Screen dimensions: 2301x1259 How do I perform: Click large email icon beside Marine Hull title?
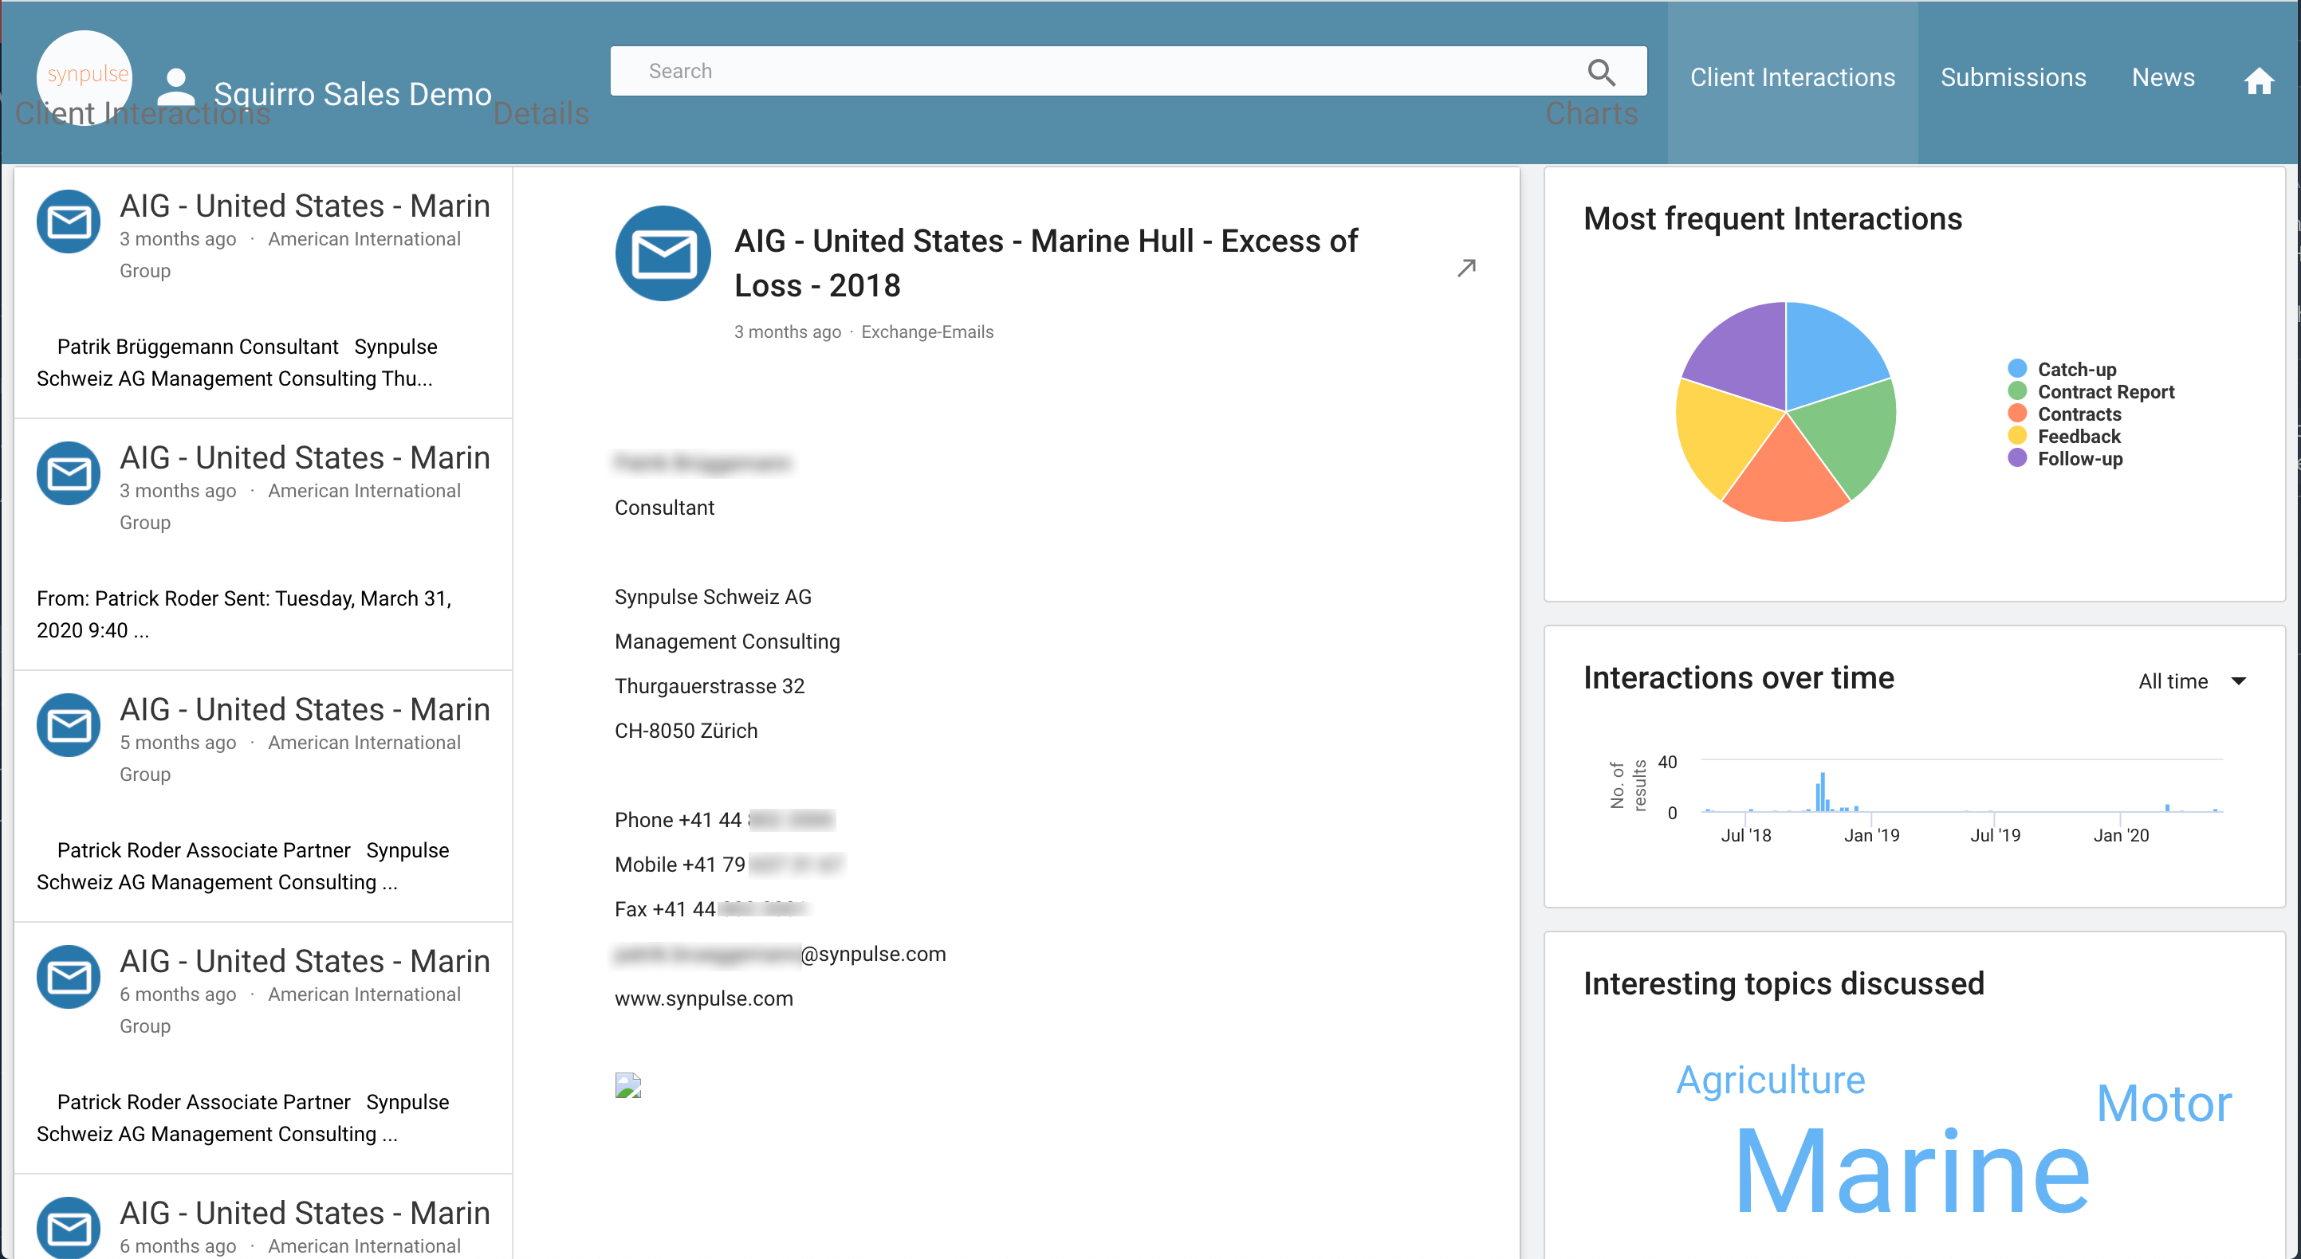tap(663, 253)
